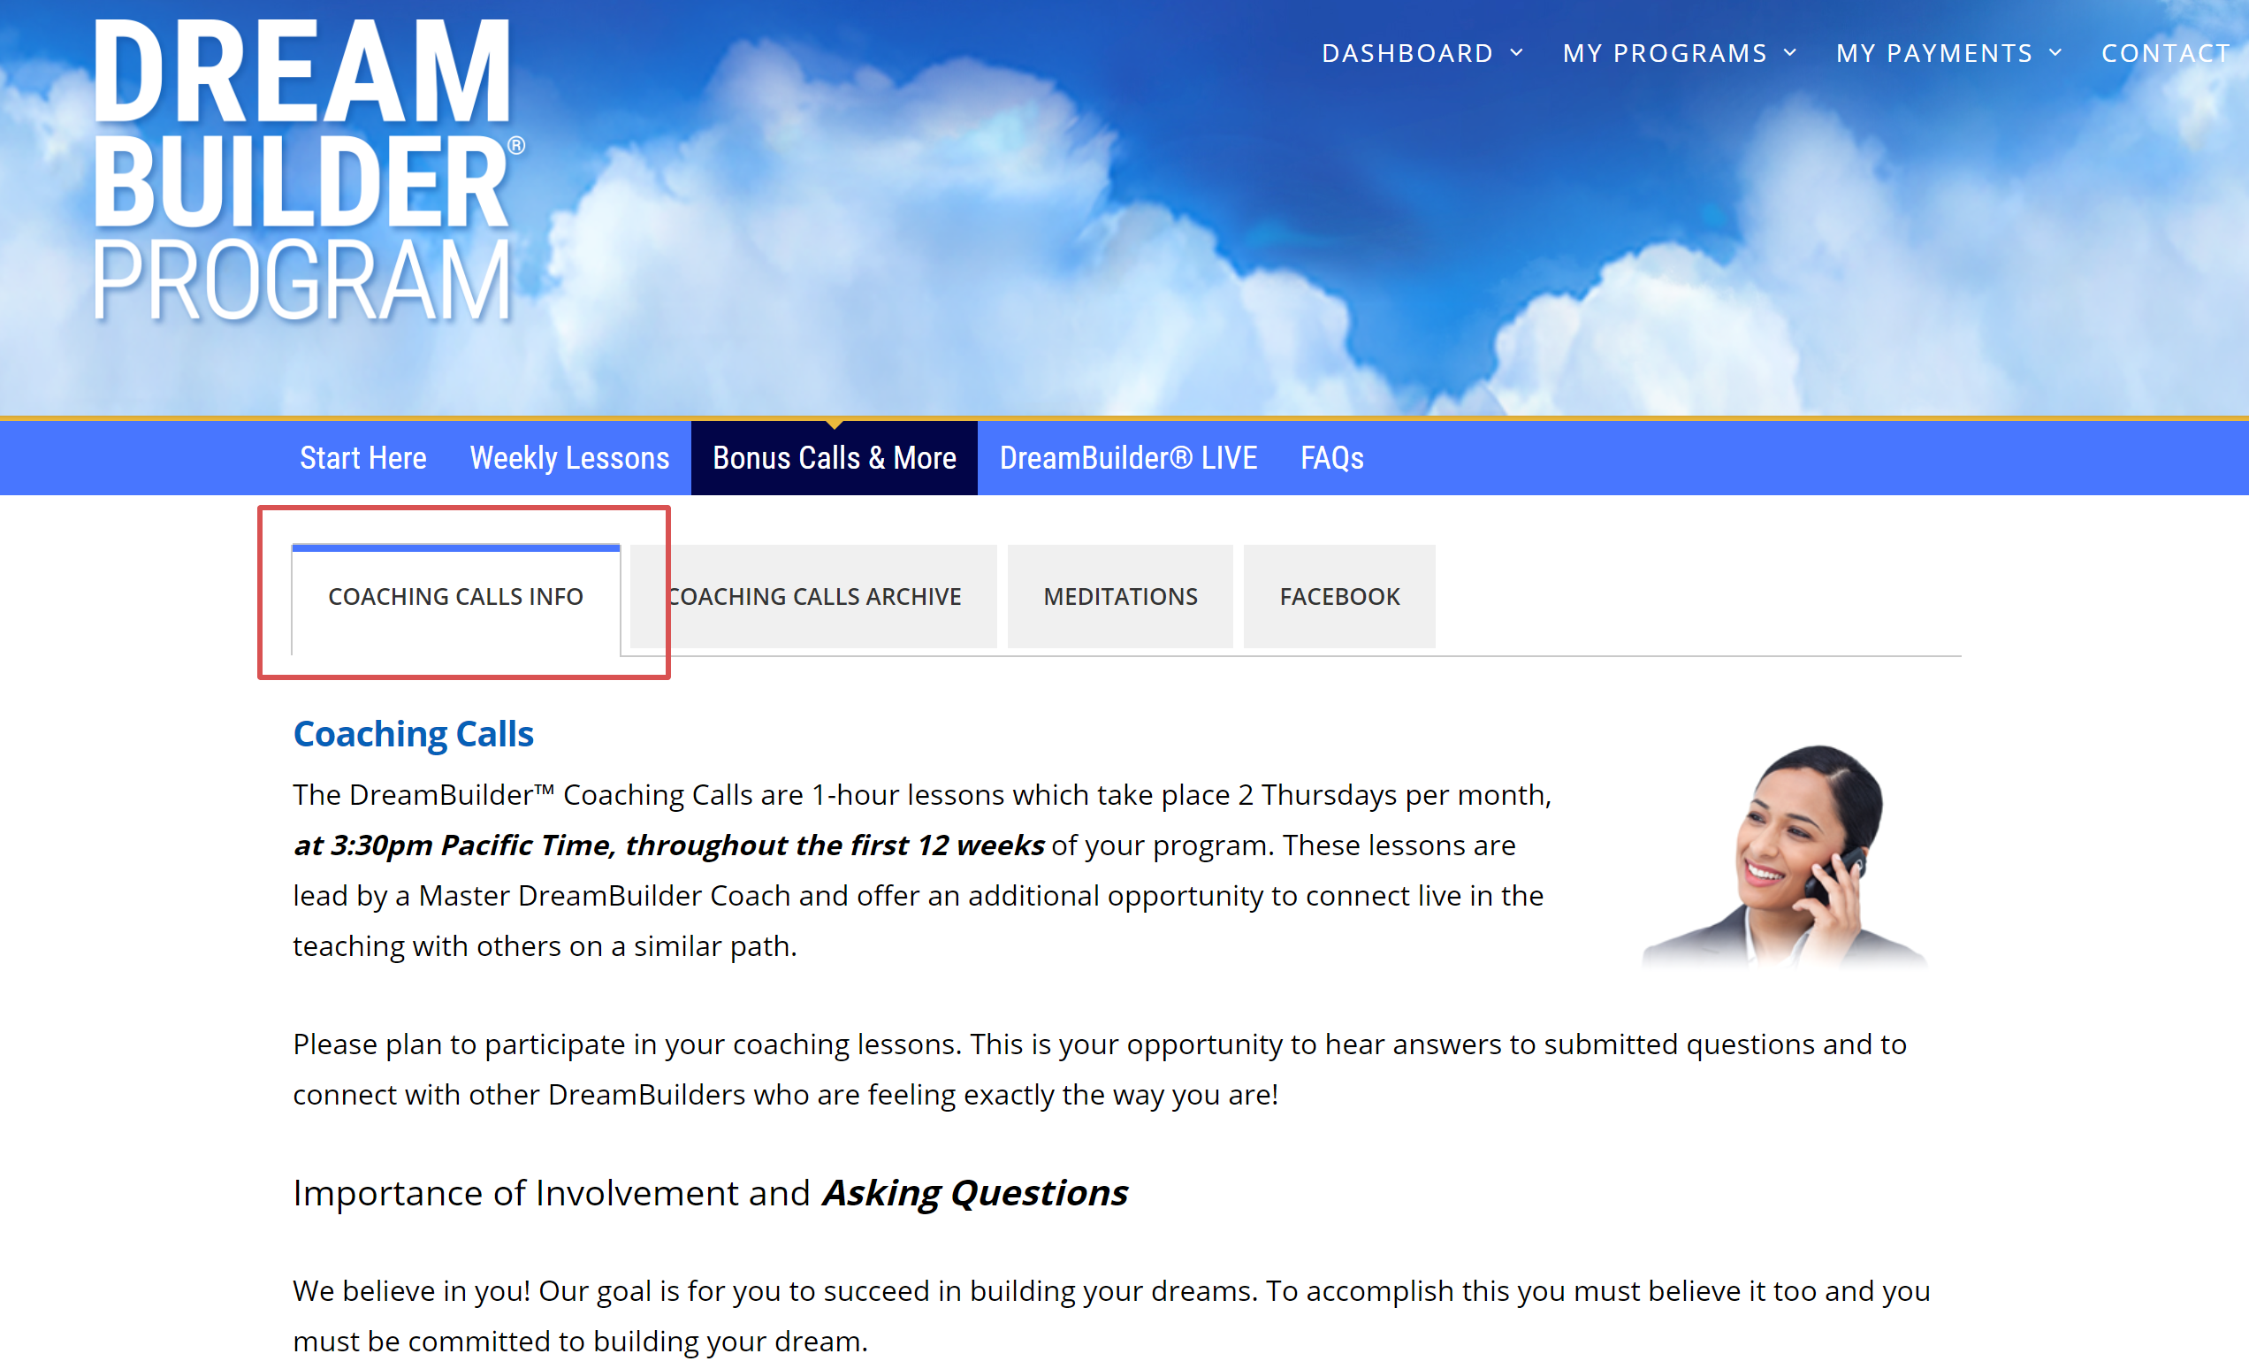Click the My Programs chevron icon
Screen dimensions: 2249x1369
pos(1791,52)
